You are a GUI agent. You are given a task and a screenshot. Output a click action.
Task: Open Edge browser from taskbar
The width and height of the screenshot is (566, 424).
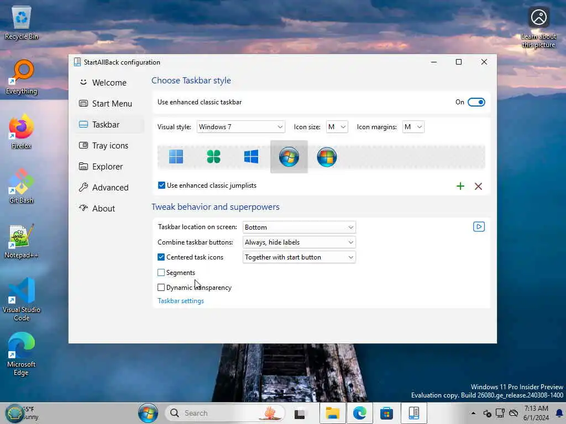pyautogui.click(x=359, y=413)
